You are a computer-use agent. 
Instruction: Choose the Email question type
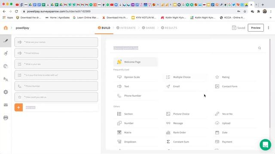click(x=185, y=86)
